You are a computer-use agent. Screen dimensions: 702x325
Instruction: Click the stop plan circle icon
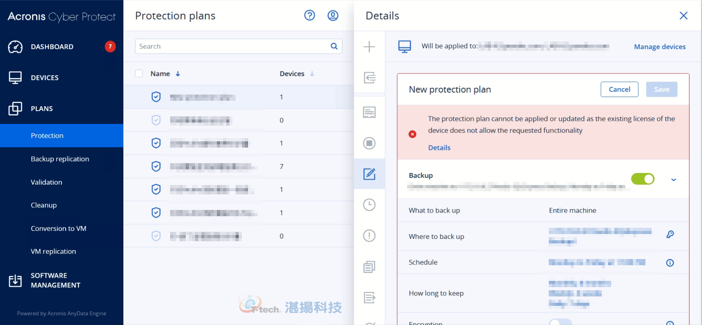369,143
